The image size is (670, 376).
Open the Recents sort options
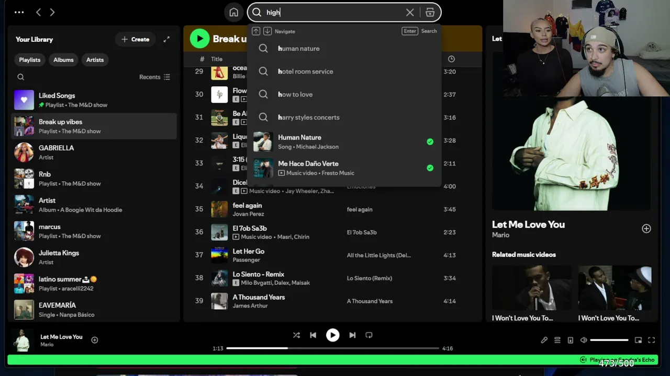155,77
